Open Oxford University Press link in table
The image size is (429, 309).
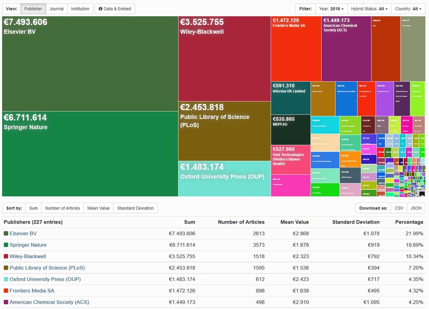click(45, 279)
